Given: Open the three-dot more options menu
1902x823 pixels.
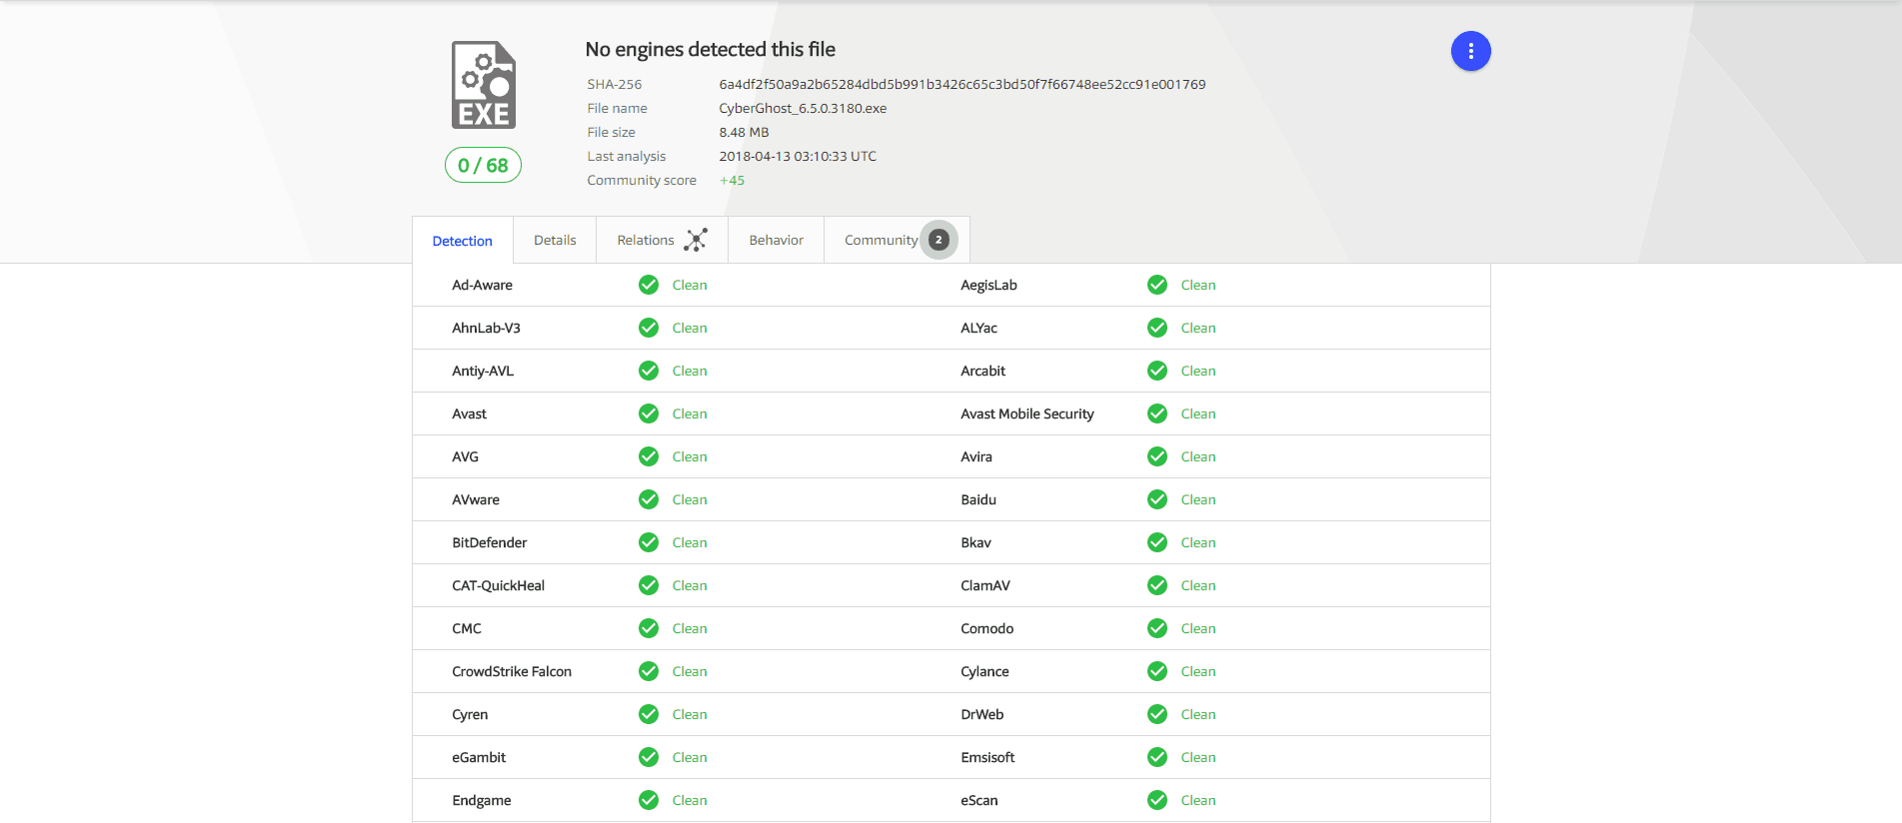Looking at the screenshot, I should click(1470, 51).
